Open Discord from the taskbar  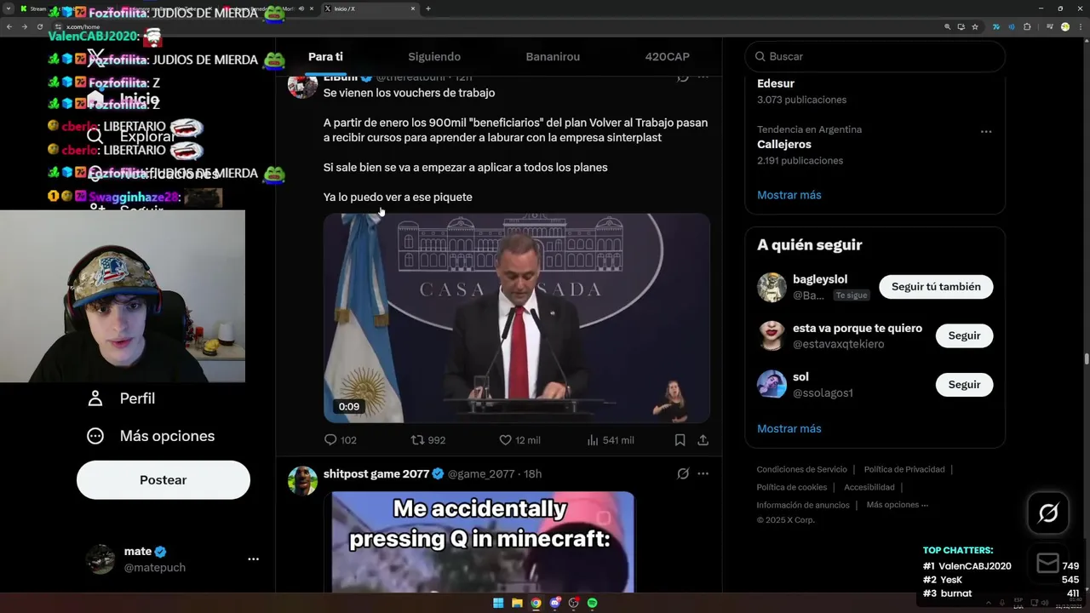click(554, 603)
